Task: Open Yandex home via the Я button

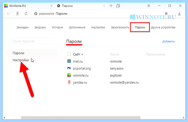Action: [x=17, y=14]
